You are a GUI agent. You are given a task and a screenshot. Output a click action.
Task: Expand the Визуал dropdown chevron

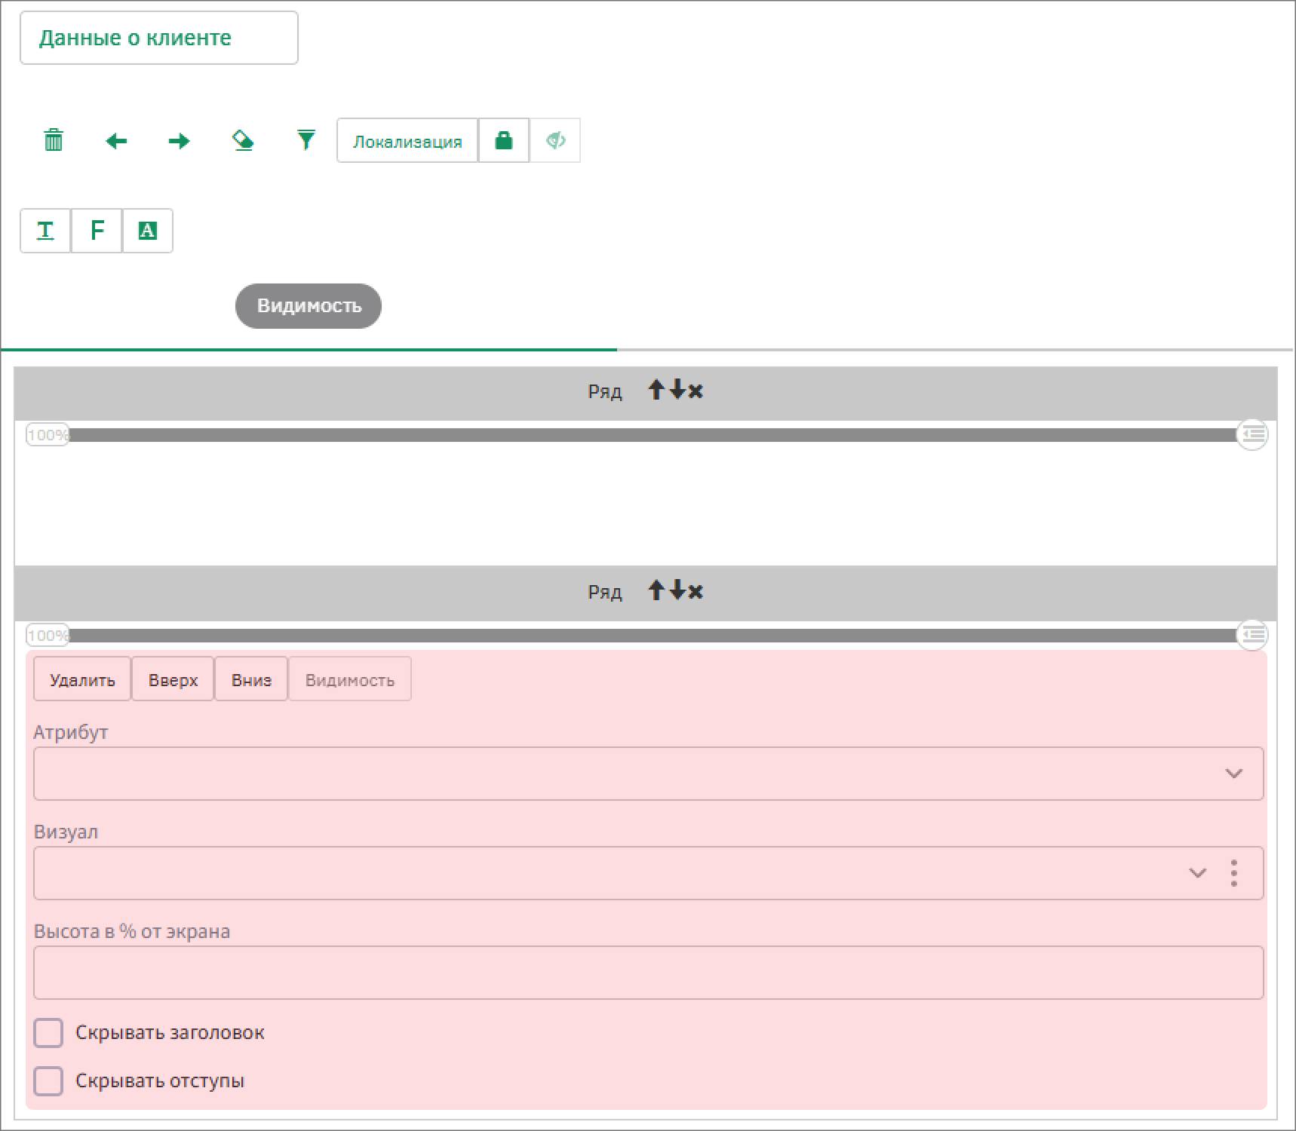coord(1197,873)
